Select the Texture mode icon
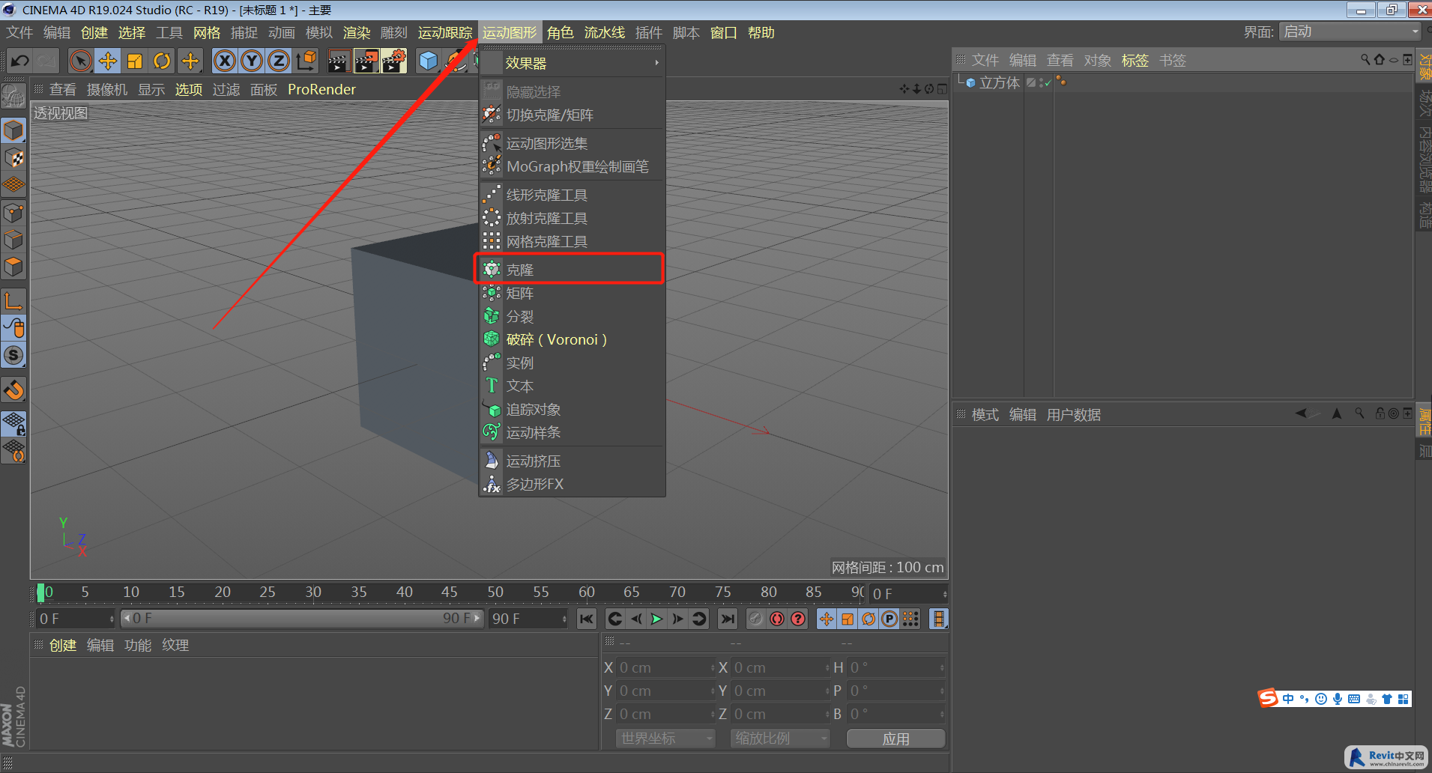1432x773 pixels. 13,158
